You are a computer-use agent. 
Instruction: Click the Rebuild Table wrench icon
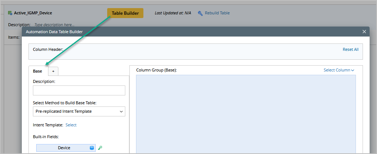[200, 13]
